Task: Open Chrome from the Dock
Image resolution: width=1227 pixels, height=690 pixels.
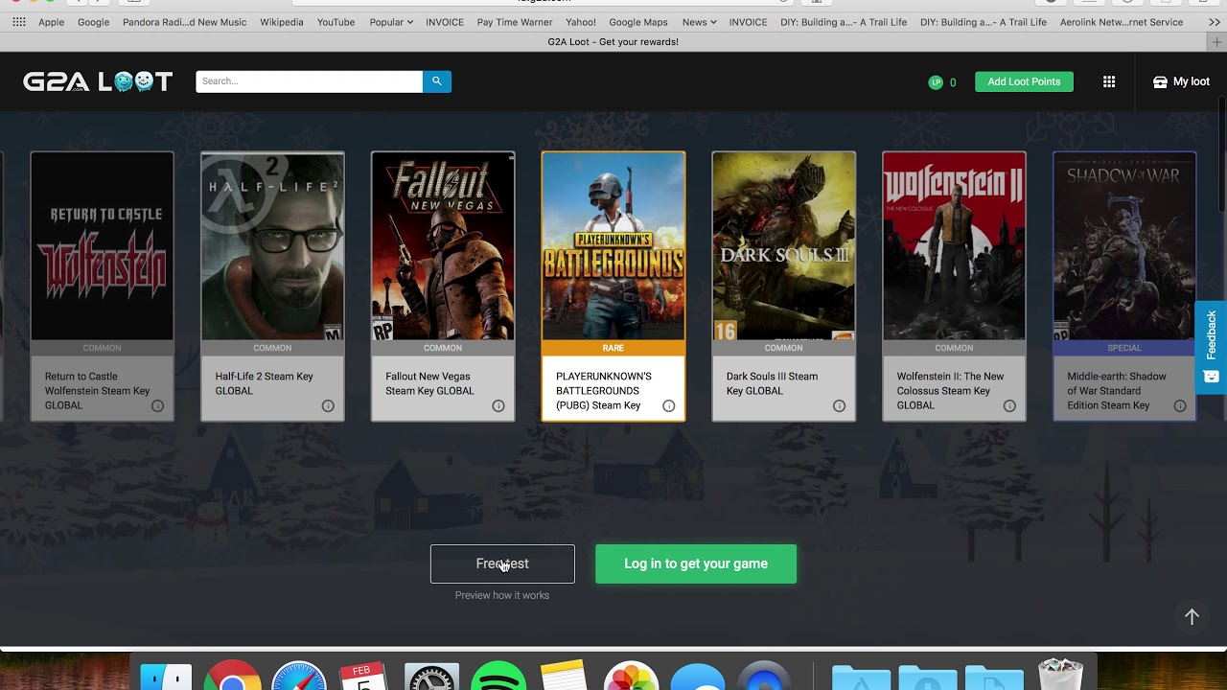Action: point(232,676)
